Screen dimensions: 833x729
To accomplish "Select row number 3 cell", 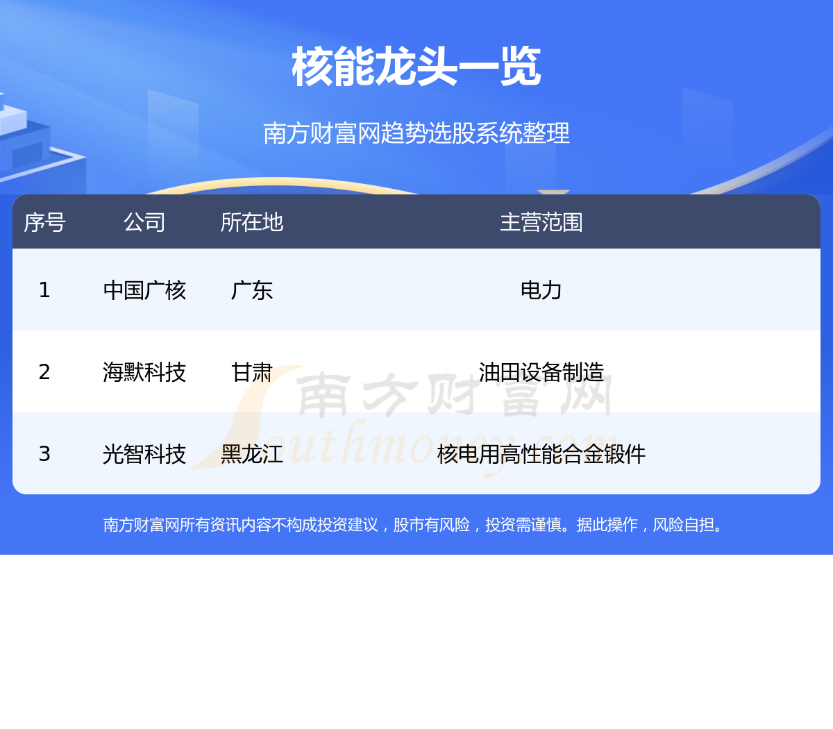I will pos(44,454).
